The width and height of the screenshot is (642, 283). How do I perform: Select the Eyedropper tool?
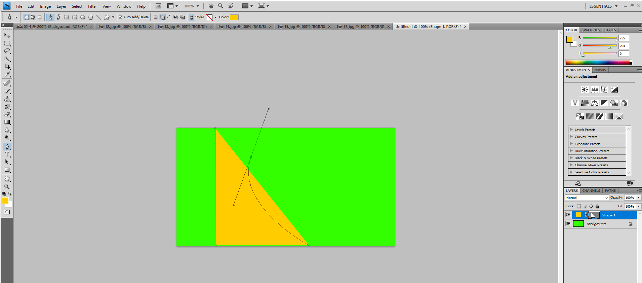pyautogui.click(x=7, y=74)
